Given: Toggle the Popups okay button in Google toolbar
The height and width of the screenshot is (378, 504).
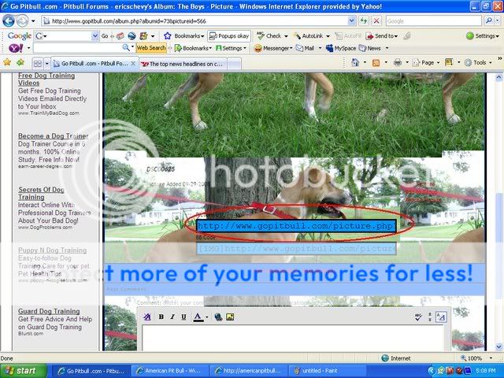Looking at the screenshot, I should click(x=228, y=36).
